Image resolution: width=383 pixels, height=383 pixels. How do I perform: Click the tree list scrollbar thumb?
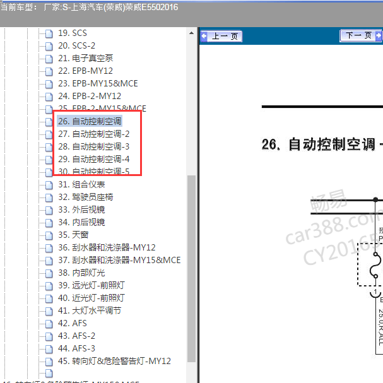[192, 268]
